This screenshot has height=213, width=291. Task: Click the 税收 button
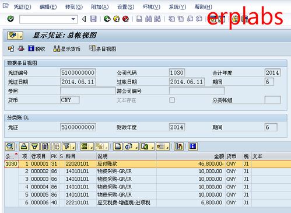coord(37,48)
